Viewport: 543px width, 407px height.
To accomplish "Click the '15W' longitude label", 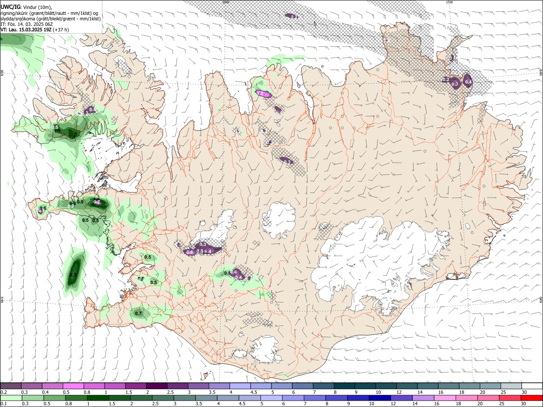I will point(449,2).
